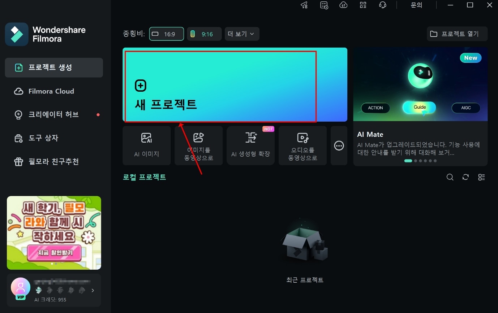Expand the 더 보기 dropdown
498x313 pixels.
(242, 34)
